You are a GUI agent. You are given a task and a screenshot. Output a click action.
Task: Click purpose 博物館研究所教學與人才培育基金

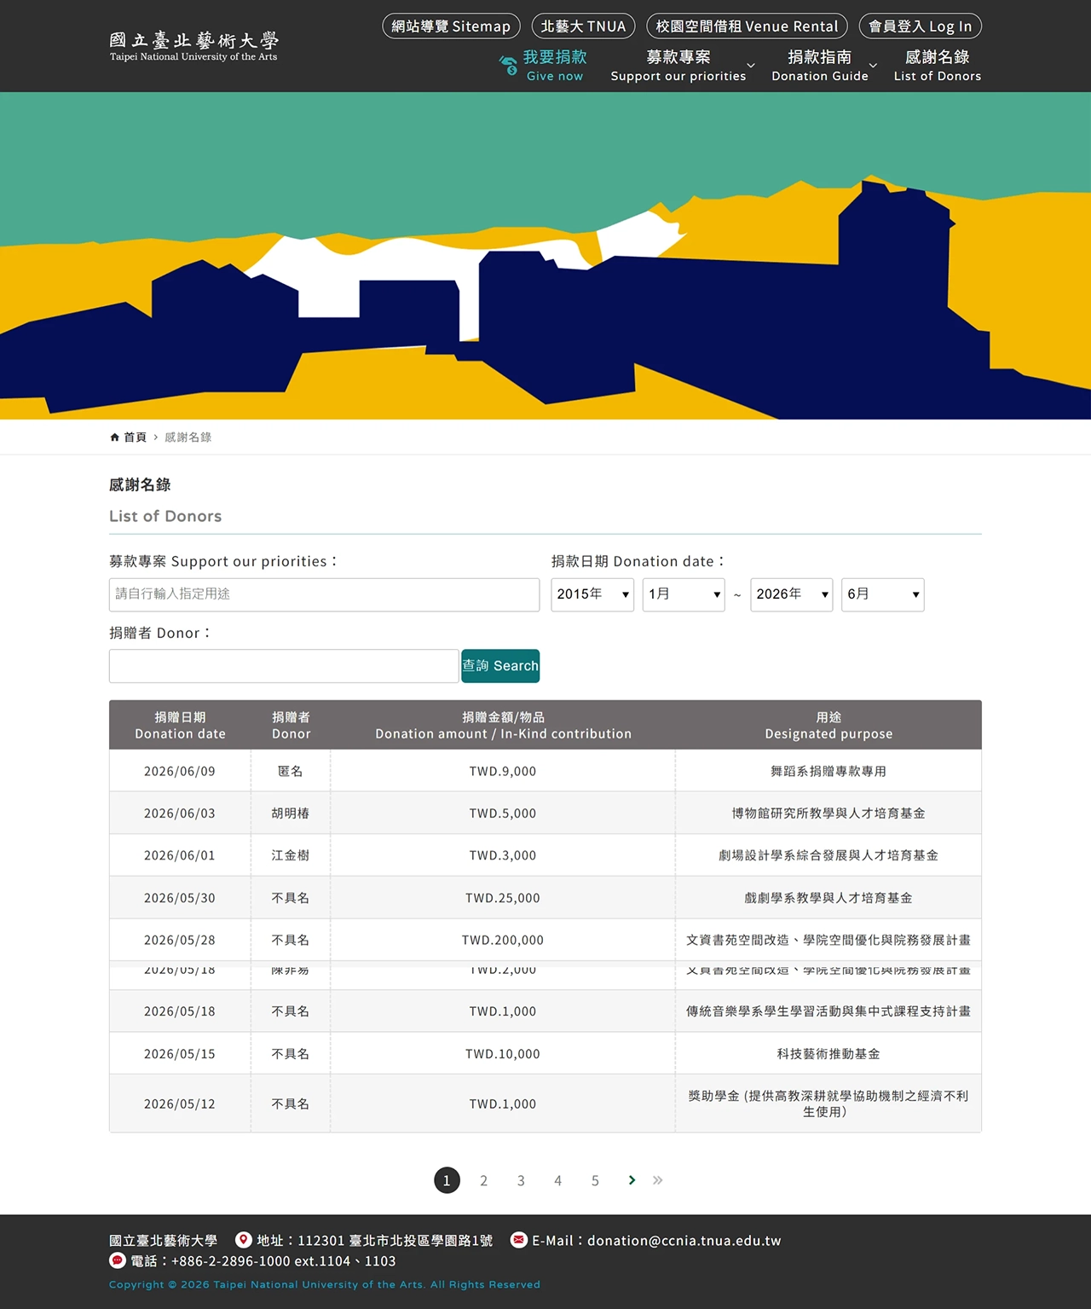[x=828, y=814]
